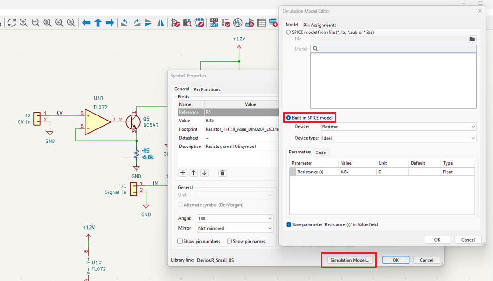Click the Library link Device:R_Small_US text
Screen dimensions: 493x281
[x=216, y=260]
